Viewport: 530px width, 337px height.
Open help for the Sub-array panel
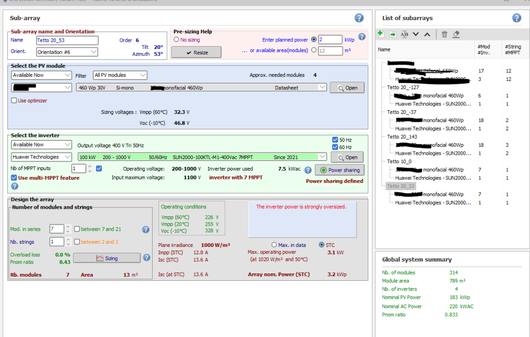[359, 18]
